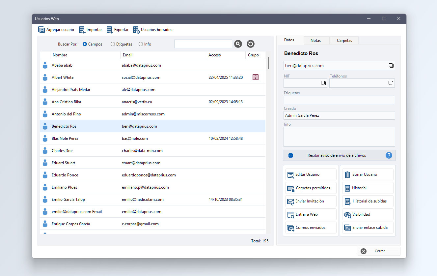Switch to the Datos tab
437x276 pixels.
click(289, 40)
